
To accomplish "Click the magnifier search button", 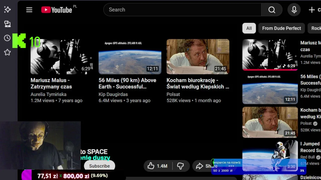I will coord(272,10).
